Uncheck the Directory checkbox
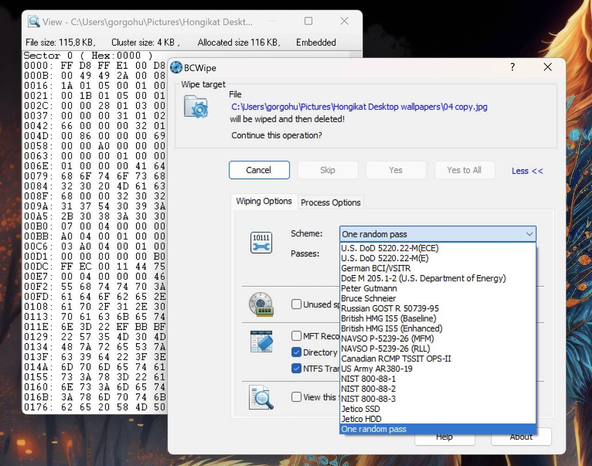Screen dimensions: 592x466 coord(296,352)
